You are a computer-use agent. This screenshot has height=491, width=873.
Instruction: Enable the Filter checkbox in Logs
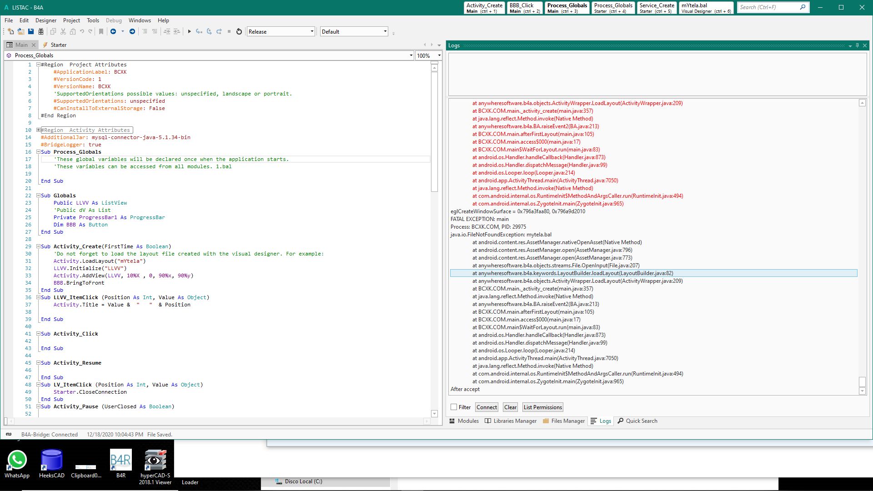pyautogui.click(x=454, y=407)
